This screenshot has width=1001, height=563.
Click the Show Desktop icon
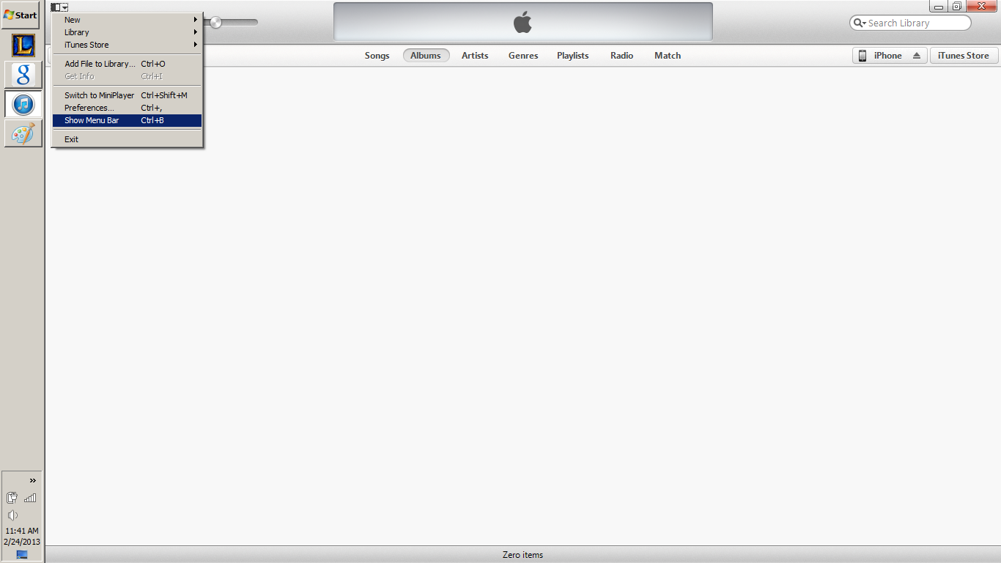coord(22,555)
